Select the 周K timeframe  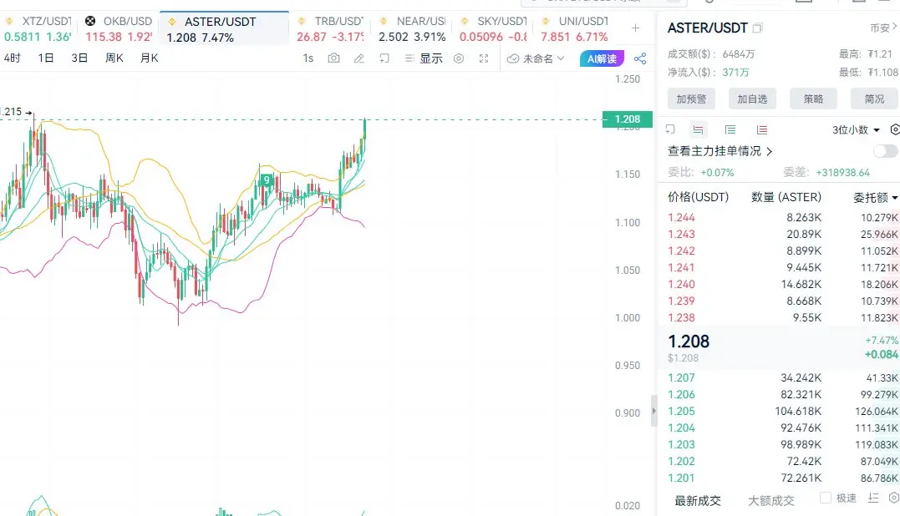pyautogui.click(x=114, y=58)
